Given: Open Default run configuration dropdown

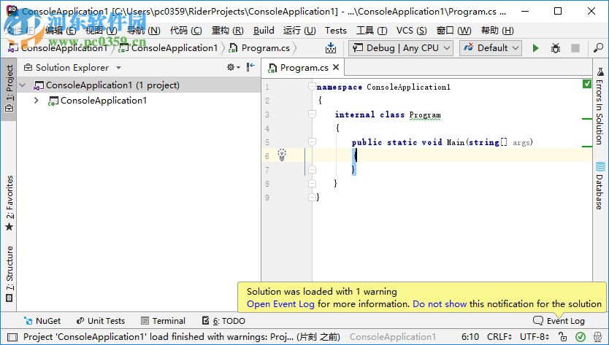Looking at the screenshot, I should (491, 48).
